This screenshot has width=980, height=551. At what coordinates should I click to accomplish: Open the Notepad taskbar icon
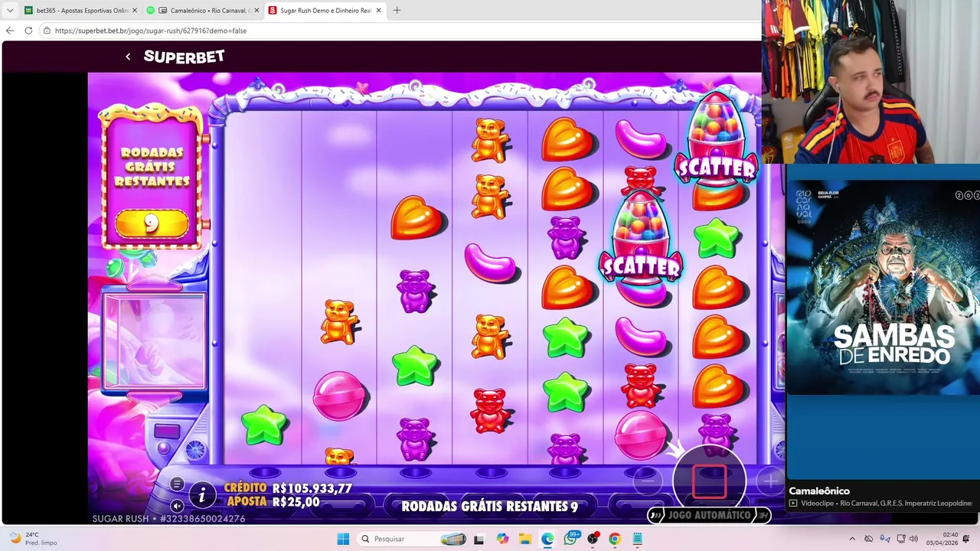tap(637, 539)
